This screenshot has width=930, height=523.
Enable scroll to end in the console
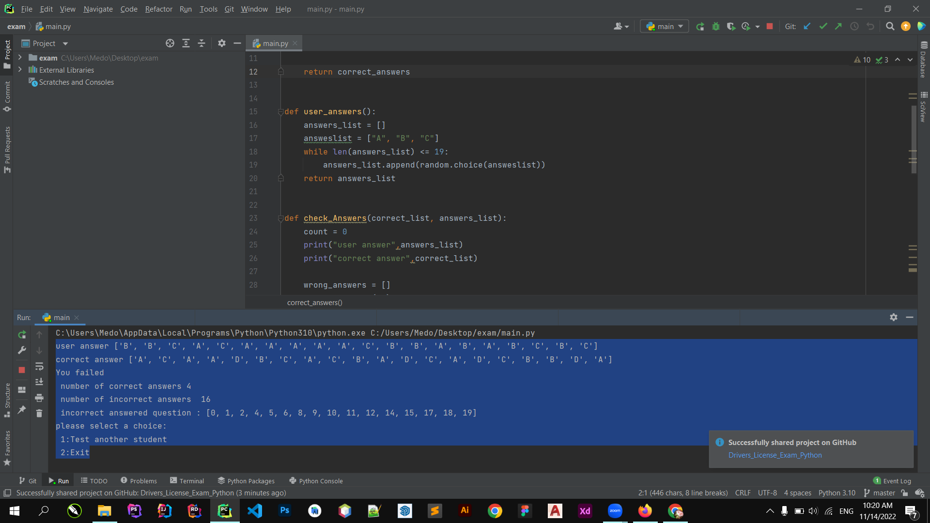[39, 382]
